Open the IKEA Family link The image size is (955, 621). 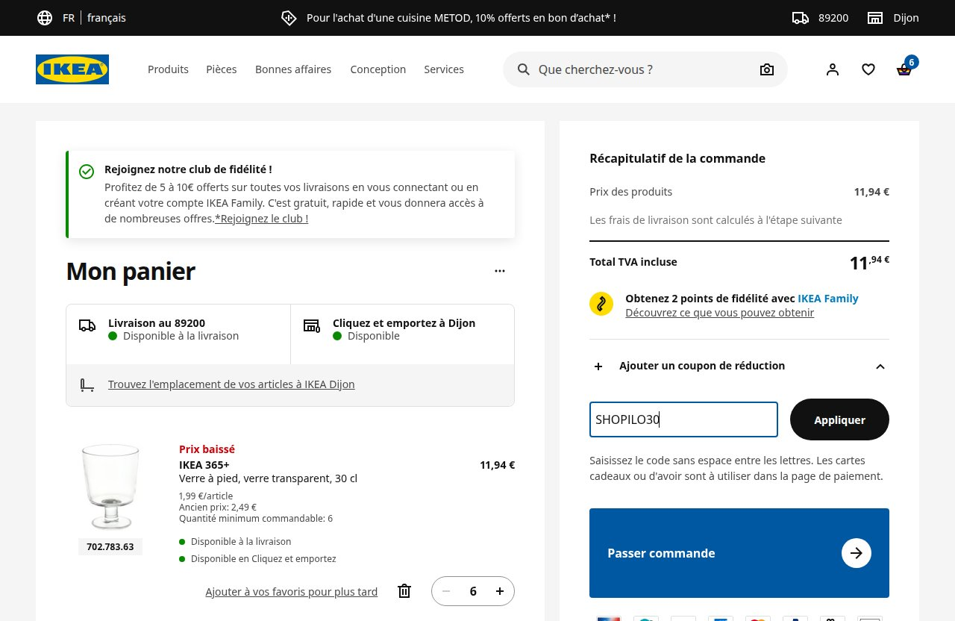coord(828,299)
